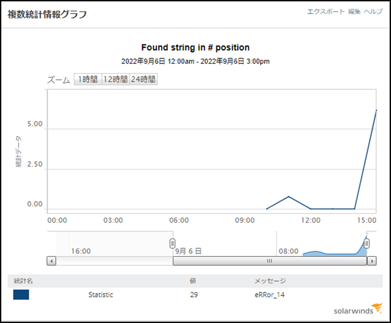This screenshot has width=391, height=323.
Task: Click the left range handle on the navigator
Action: (x=172, y=244)
